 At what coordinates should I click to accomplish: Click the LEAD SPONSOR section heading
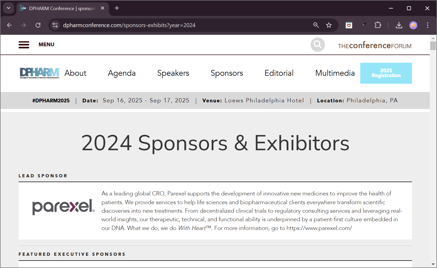pyautogui.click(x=43, y=176)
